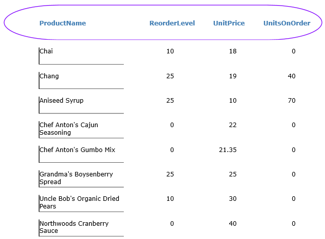Click the ProductName column header

63,23
